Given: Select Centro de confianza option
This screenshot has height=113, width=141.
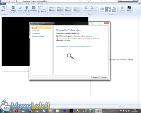Looking at the screenshot, I should tap(38, 36).
